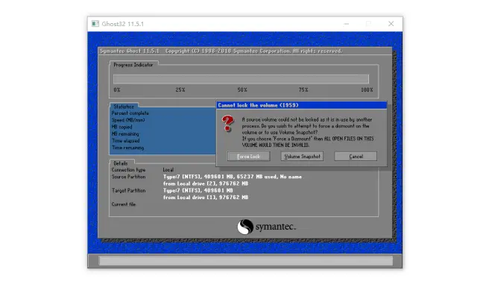Click the 'Speed (MB/min)' statistic
Screen dimensions: 492x282
point(128,120)
